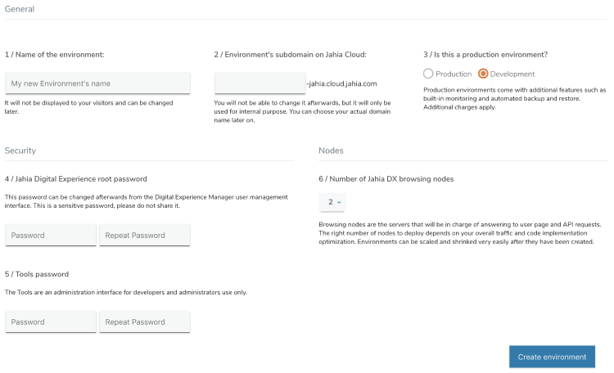Viewport: 614px width, 373px height.
Task: Select the Production radio button
Action: point(428,74)
